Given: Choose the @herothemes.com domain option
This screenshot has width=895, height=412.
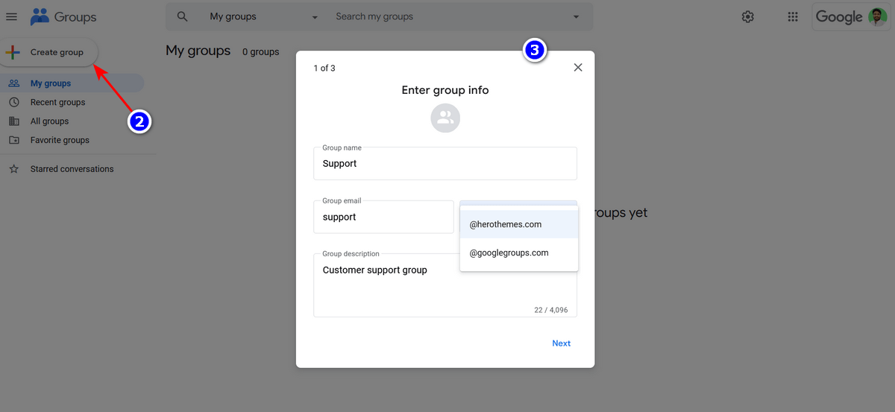Looking at the screenshot, I should pos(519,224).
